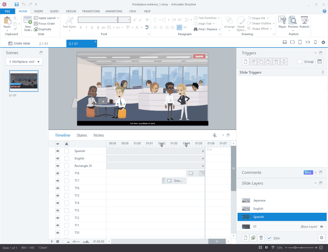The width and height of the screenshot is (328, 252).
Task: Switch to States panel tab
Action: [82, 135]
